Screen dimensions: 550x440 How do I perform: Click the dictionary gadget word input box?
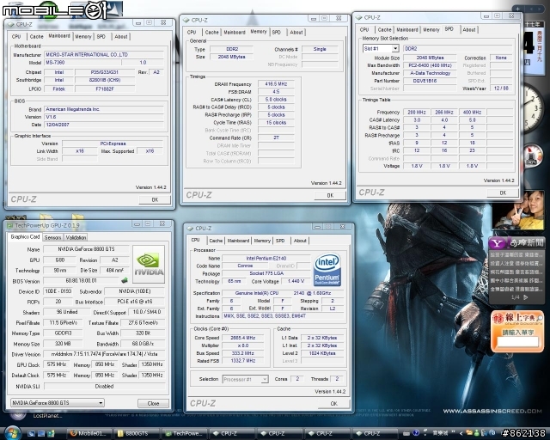coord(517,342)
